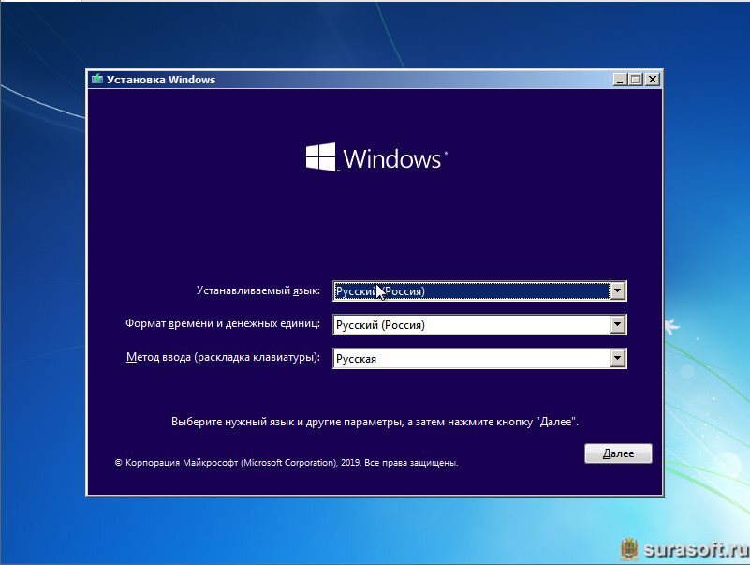Click the Установка Windows title text
The image size is (750, 565).
161,80
